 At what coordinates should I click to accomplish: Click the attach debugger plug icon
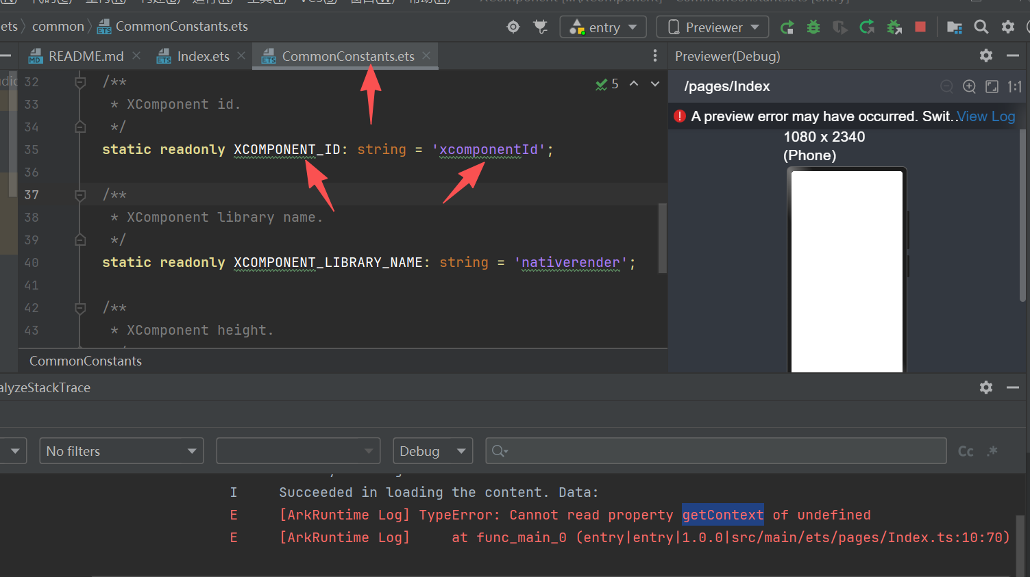coord(541,27)
